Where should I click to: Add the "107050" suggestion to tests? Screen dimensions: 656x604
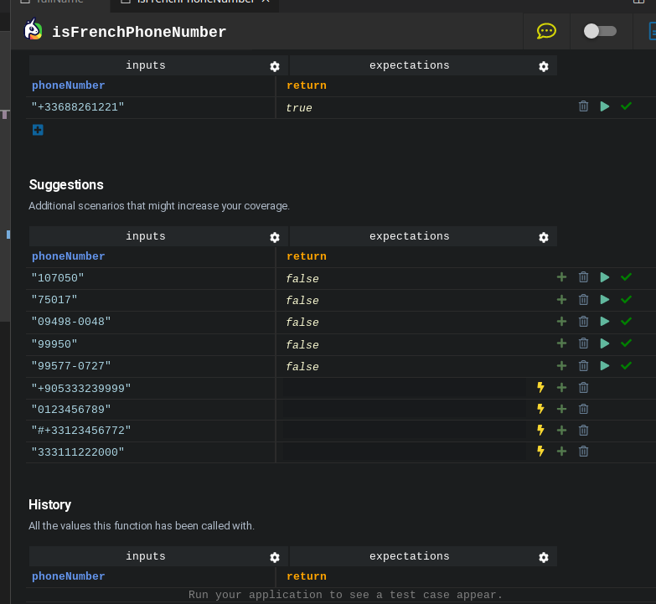coord(561,277)
